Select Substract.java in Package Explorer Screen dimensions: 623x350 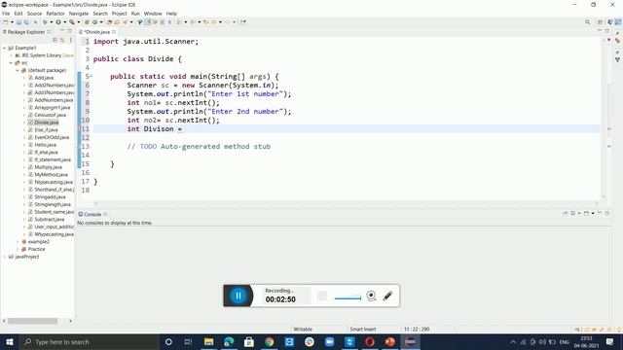[x=50, y=220]
